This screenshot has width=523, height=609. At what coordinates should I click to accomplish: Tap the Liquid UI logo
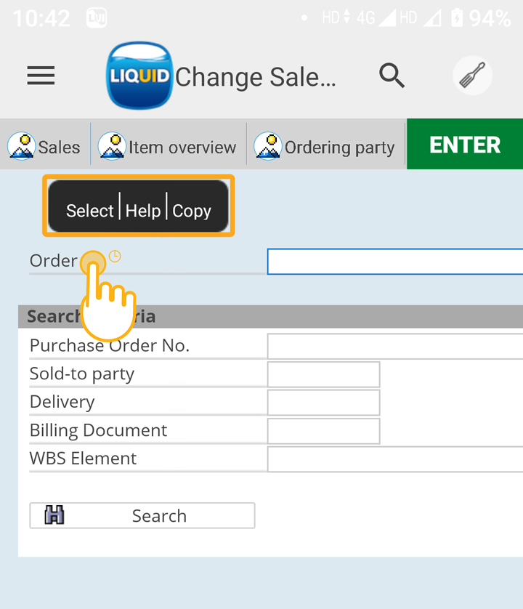[139, 76]
